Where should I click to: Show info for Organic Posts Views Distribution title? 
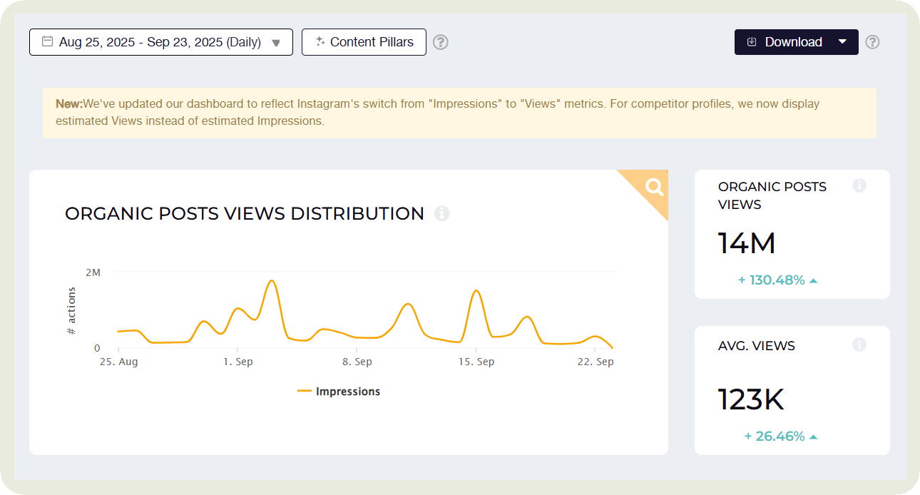(x=442, y=213)
